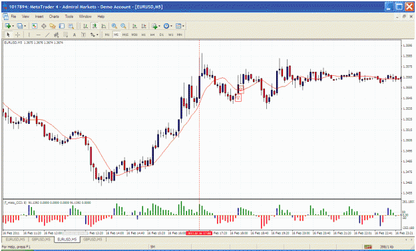416x251 pixels.
Task: Expand the Arrows objects dropdown
Action: tap(97, 35)
